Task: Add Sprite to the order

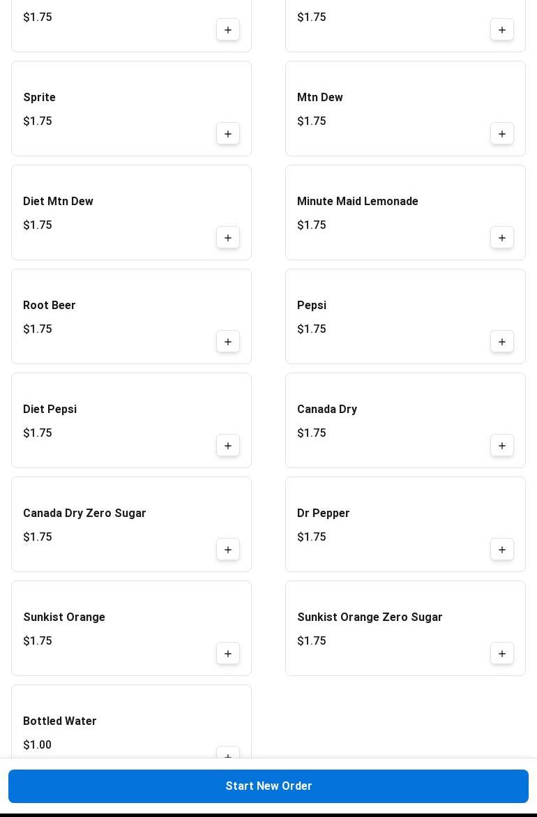Action: click(x=228, y=134)
